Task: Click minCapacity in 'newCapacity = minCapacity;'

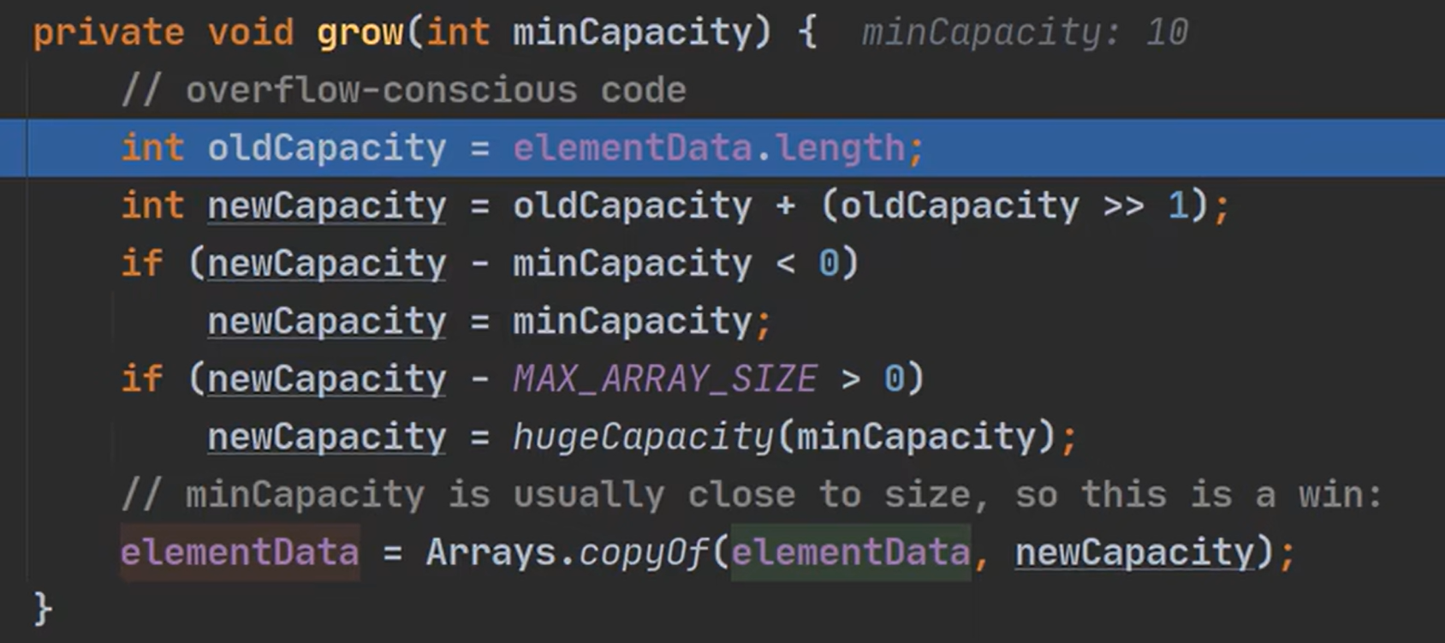Action: tap(633, 322)
